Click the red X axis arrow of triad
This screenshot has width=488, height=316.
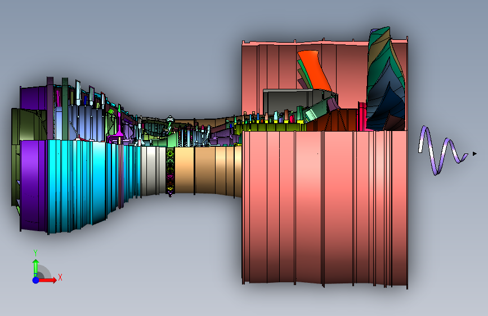point(47,280)
